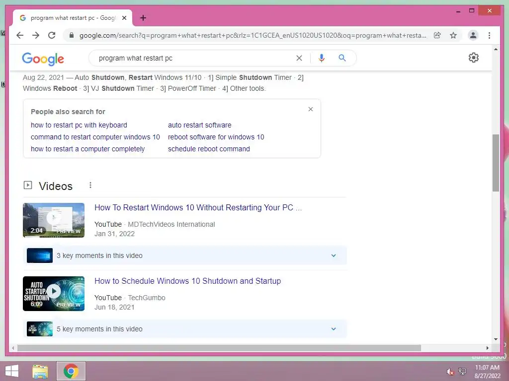
Task: Open the Chrome profile avatar
Action: (x=473, y=35)
